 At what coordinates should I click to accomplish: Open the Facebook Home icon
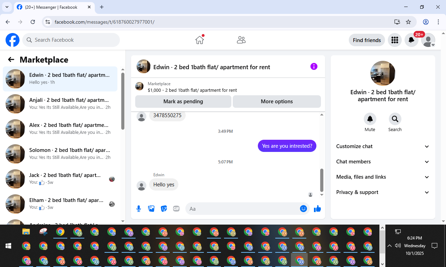click(x=200, y=40)
